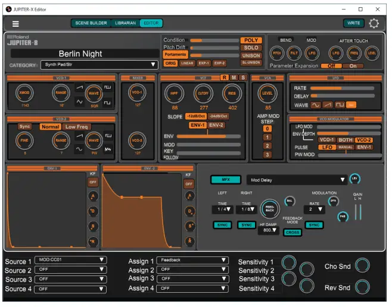Click the VCF CUTOFF knob

coord(203,93)
